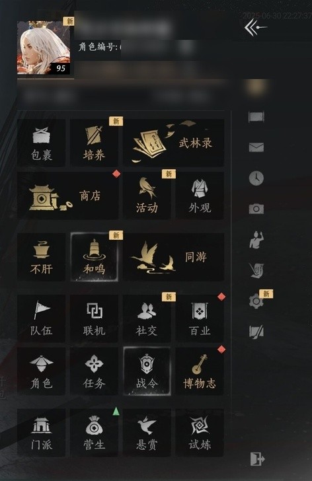Viewport: 312px width, 481px height.
Task: Open the 外观 appearance outfit icon
Action: click(x=200, y=196)
